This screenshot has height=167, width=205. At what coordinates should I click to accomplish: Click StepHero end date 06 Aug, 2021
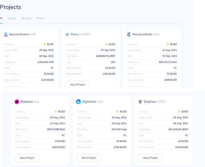(x=181, y=123)
